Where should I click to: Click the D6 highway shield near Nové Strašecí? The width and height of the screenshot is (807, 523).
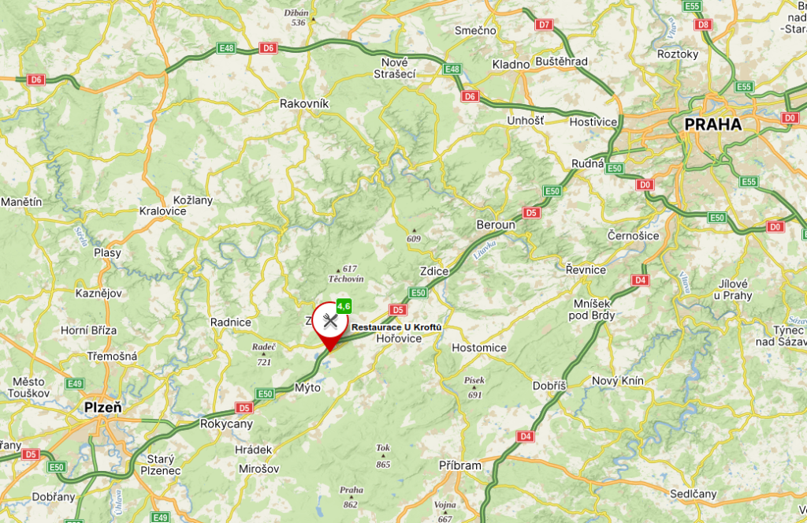click(x=470, y=96)
